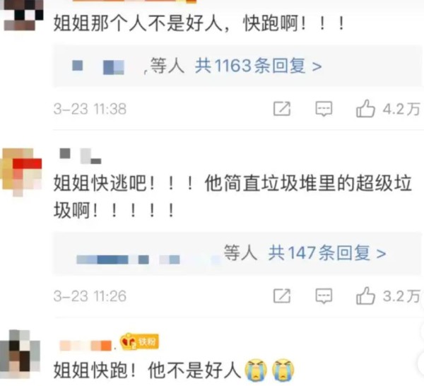Tap the first crying emoji
Screen dimensions: 424x386
256,370
